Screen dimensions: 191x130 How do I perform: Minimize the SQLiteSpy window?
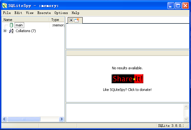point(171,6)
